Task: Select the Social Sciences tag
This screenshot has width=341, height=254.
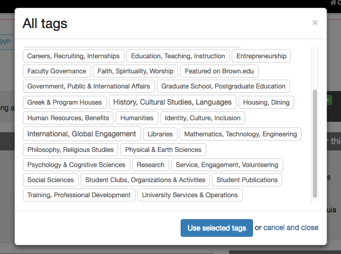Action: pyautogui.click(x=50, y=180)
